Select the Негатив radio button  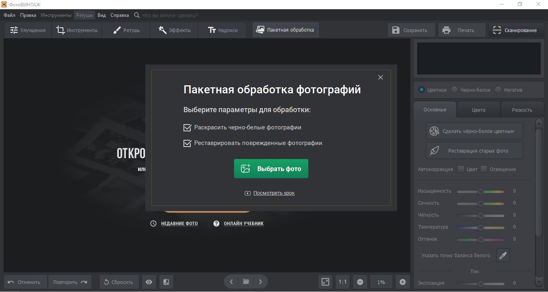point(498,90)
